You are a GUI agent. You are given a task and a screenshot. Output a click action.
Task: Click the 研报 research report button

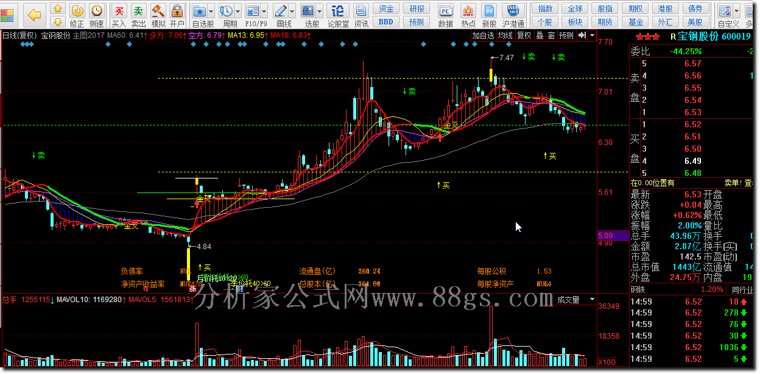417,9
